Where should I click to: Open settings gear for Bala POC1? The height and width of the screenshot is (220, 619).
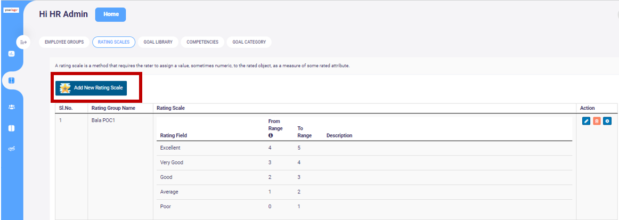[x=607, y=121]
